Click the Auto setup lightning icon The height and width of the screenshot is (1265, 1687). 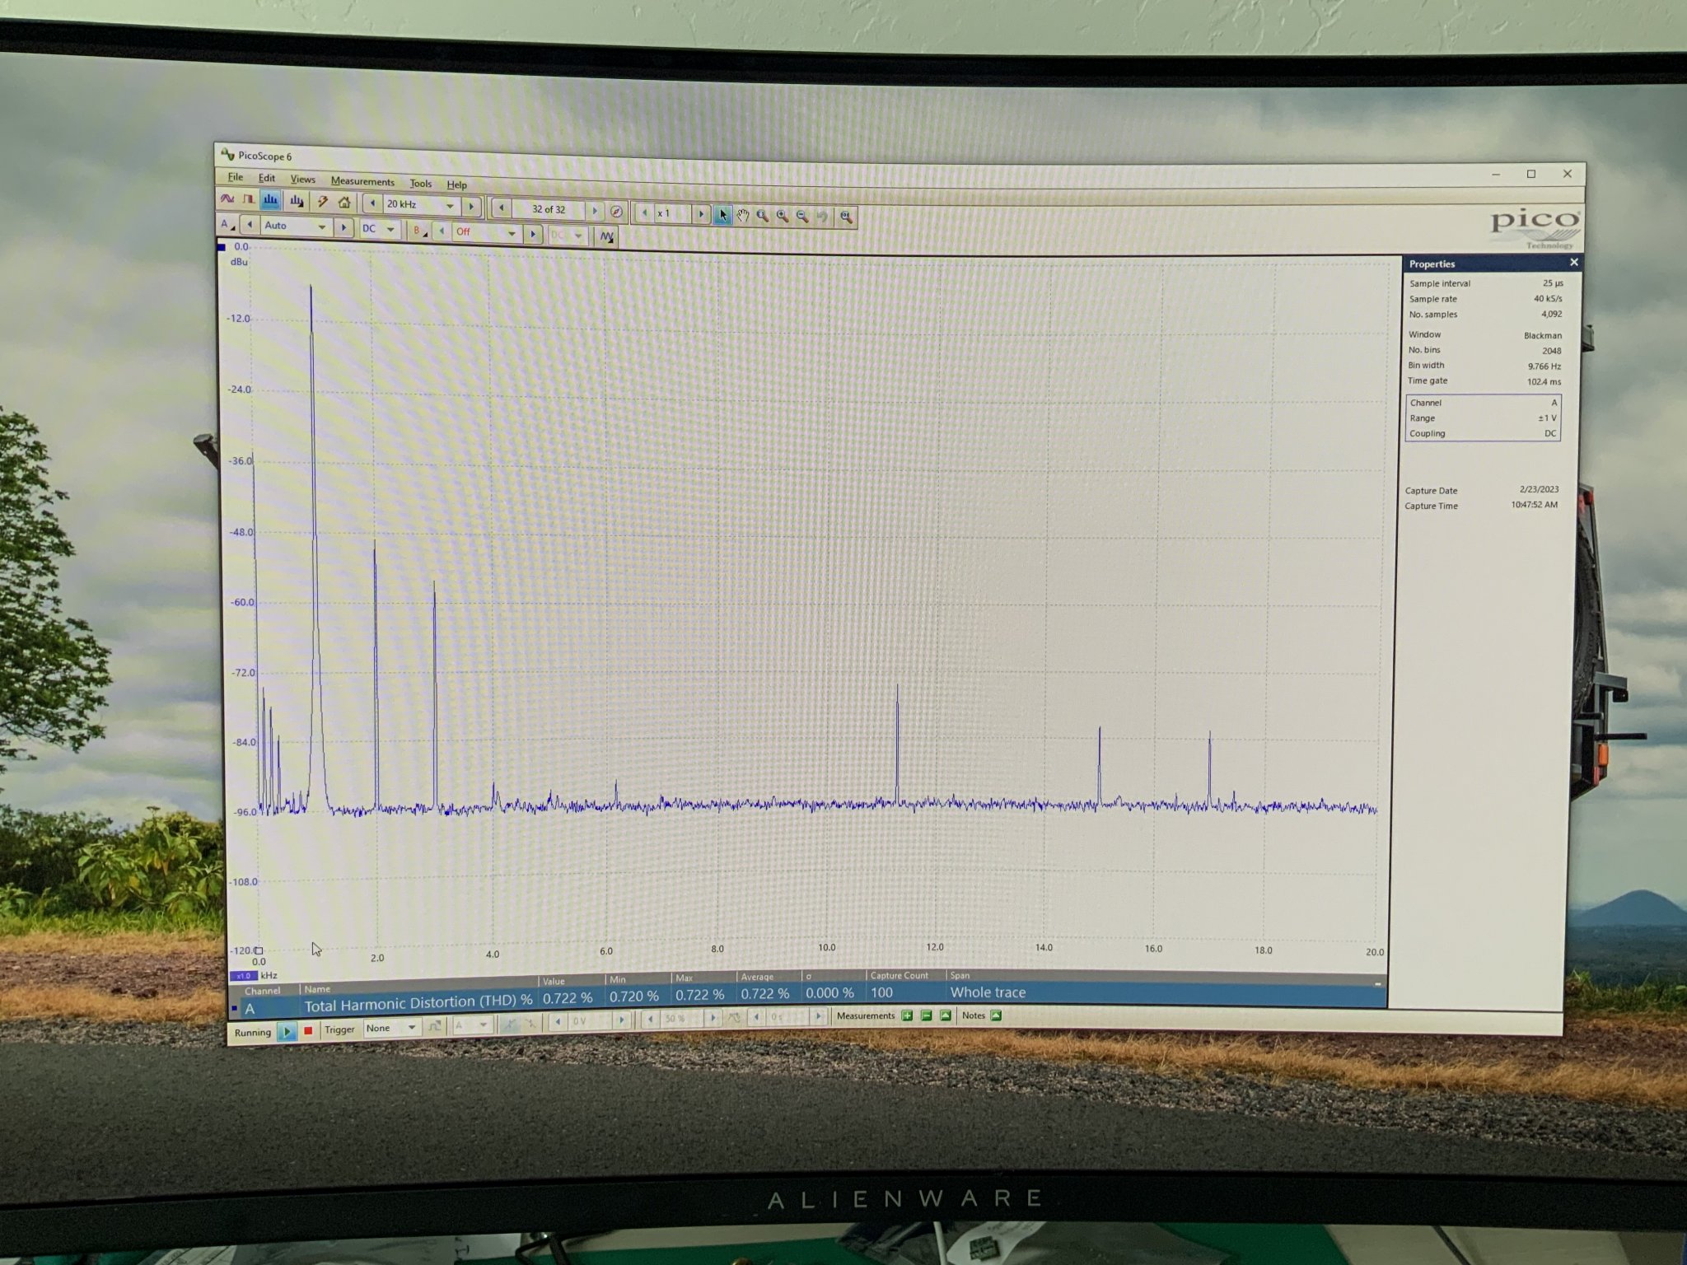tap(323, 202)
